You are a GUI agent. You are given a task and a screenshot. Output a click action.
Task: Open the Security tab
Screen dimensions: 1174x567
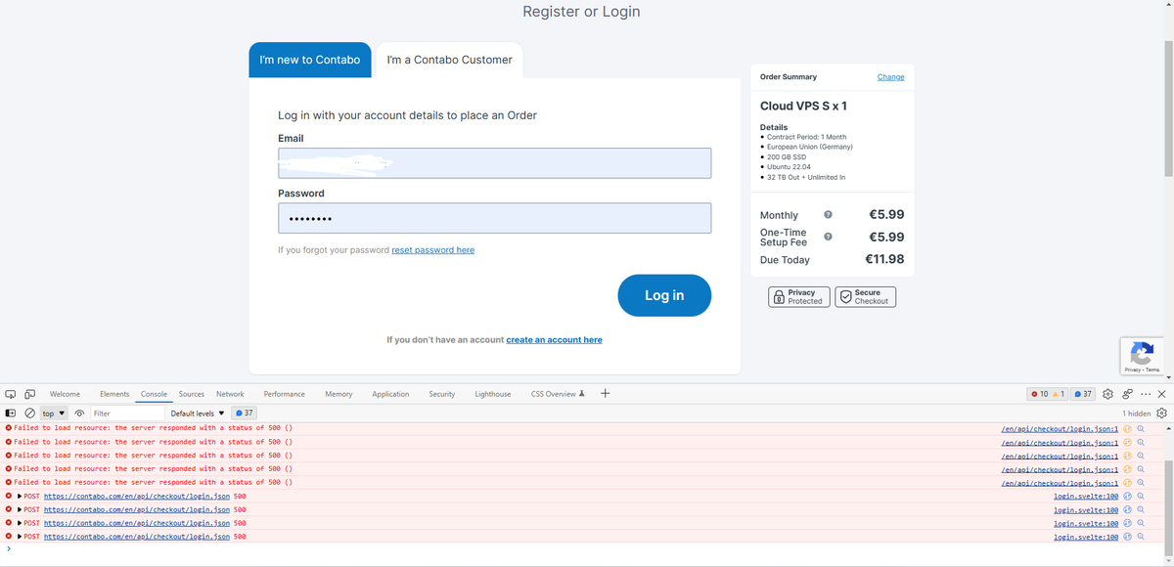pyautogui.click(x=442, y=394)
